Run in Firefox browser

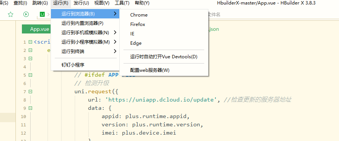click(x=164, y=24)
